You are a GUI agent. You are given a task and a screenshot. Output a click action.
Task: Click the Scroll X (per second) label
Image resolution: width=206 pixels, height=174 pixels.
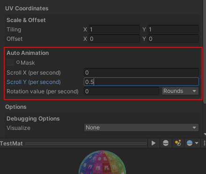click(34, 73)
